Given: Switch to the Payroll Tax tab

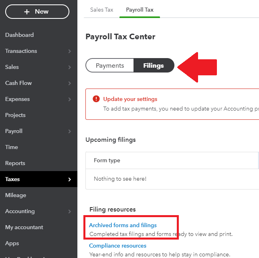Looking at the screenshot, I should coord(140,10).
